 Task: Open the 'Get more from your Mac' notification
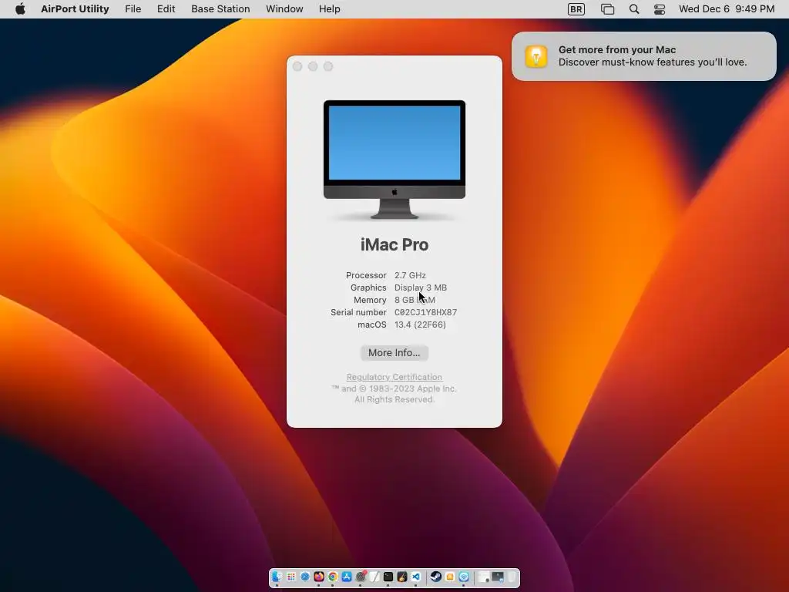tap(644, 55)
